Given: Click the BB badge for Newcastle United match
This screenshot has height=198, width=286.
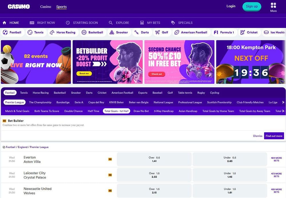Looking at the screenshot, I should click(x=110, y=191).
